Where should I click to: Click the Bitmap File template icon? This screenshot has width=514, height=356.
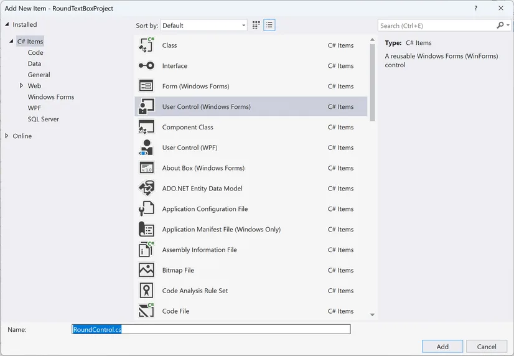click(146, 270)
